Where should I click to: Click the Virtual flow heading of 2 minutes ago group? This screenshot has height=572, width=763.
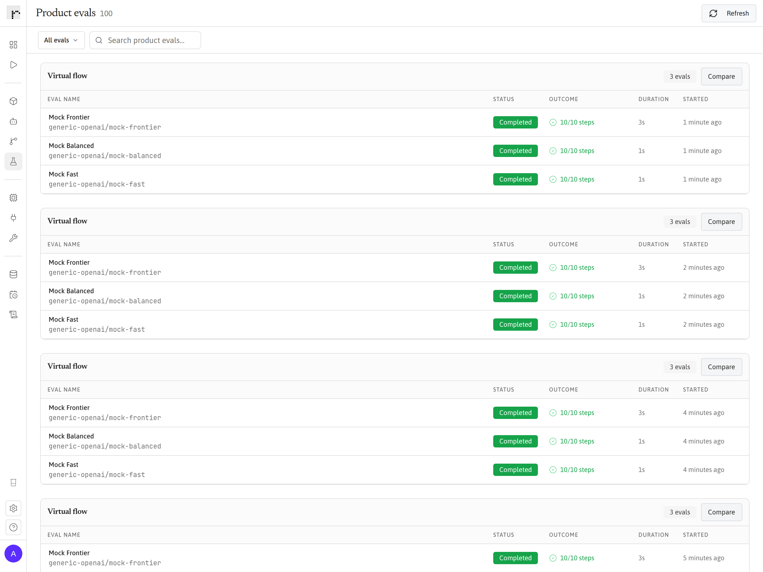67,221
